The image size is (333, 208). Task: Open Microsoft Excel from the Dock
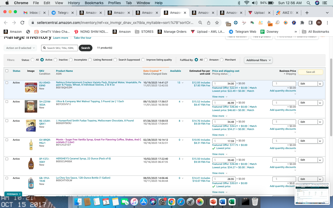point(232,201)
